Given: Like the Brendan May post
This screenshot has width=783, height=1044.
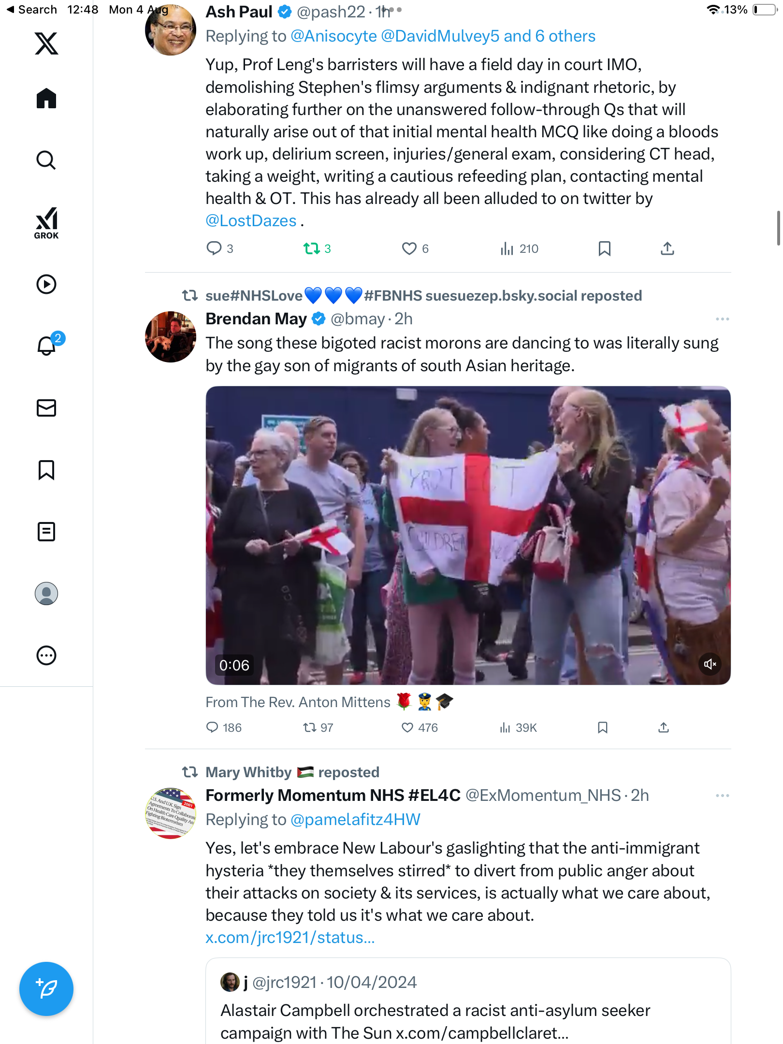Looking at the screenshot, I should tap(420, 727).
